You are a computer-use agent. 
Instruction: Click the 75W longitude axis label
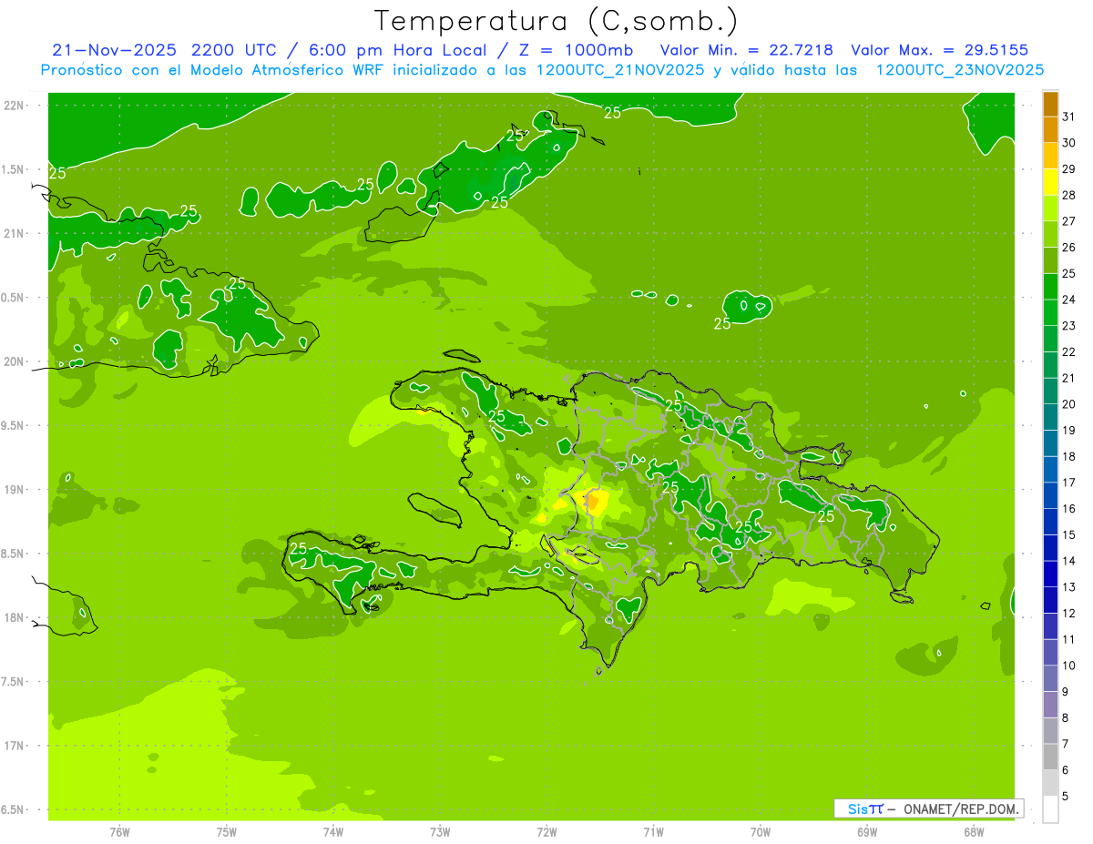(x=227, y=831)
